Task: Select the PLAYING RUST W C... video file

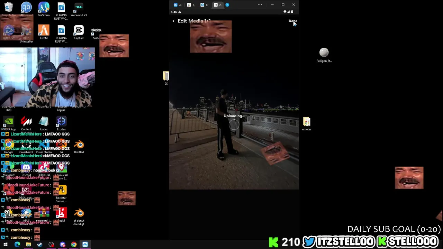Action: pos(61,11)
